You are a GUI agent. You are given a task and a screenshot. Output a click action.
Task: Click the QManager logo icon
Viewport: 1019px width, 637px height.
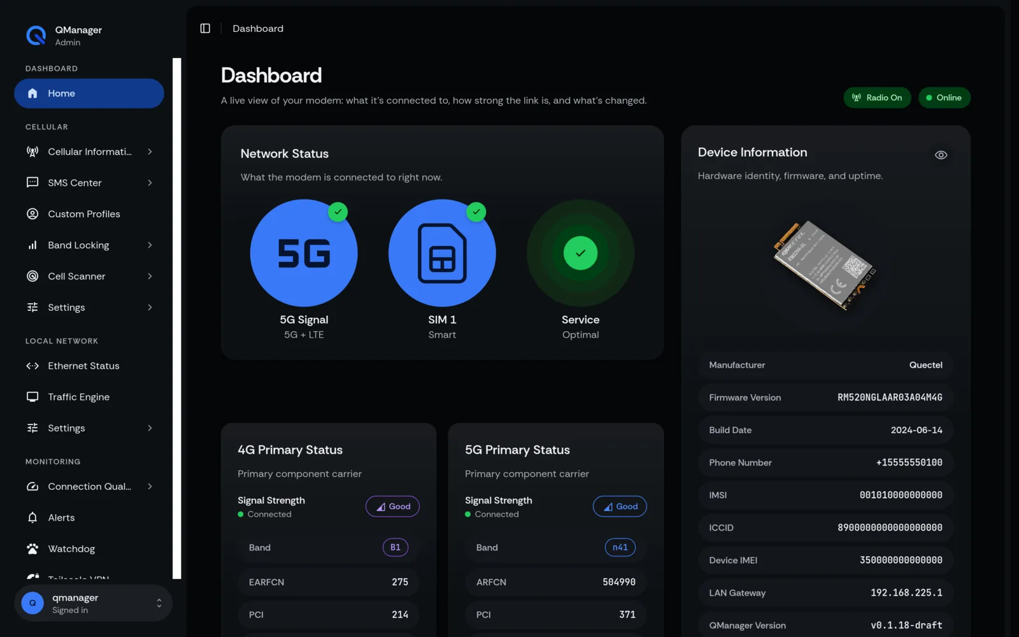36,36
